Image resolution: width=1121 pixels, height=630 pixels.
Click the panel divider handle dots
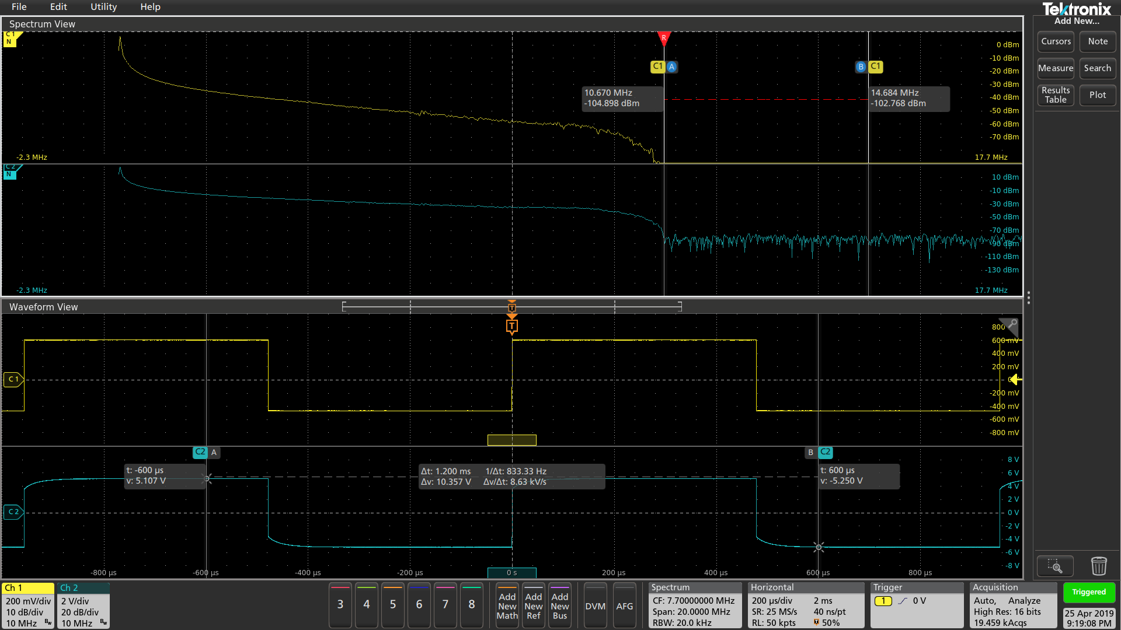pos(1028,297)
